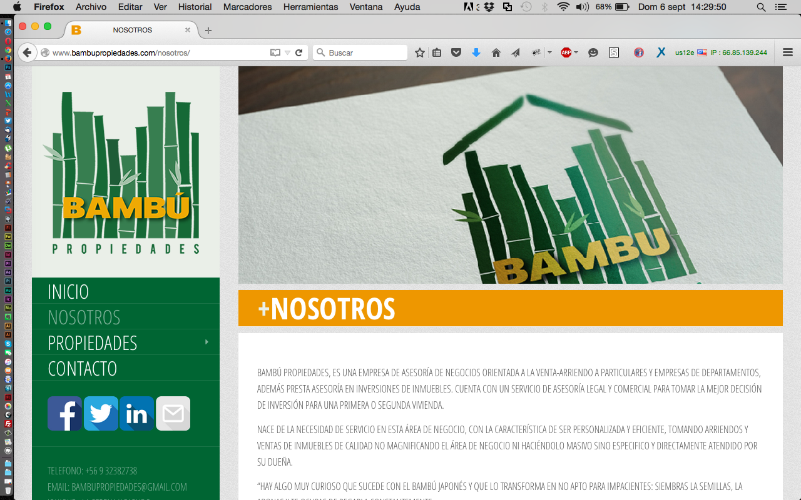Open the Twitter social icon

click(101, 413)
